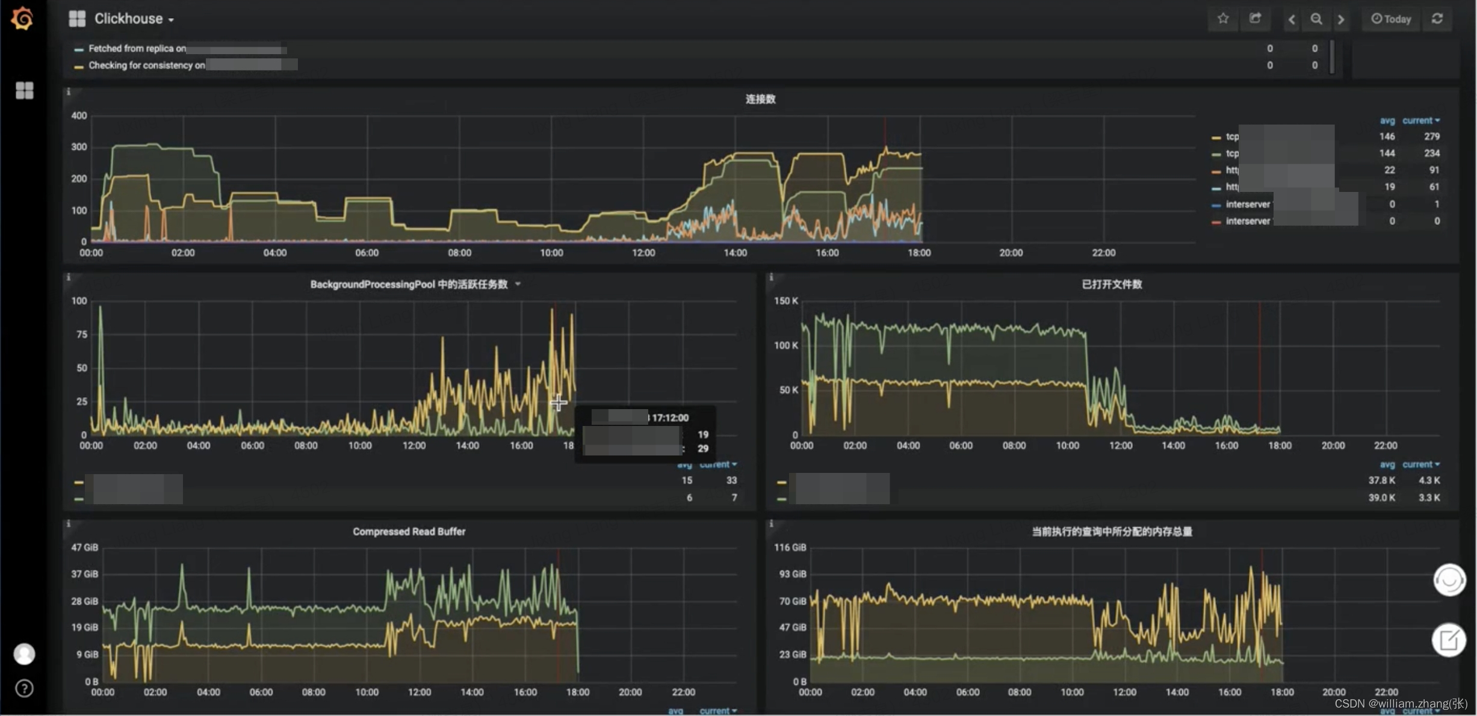Open the user profile avatar
This screenshot has width=1477, height=716.
point(24,653)
